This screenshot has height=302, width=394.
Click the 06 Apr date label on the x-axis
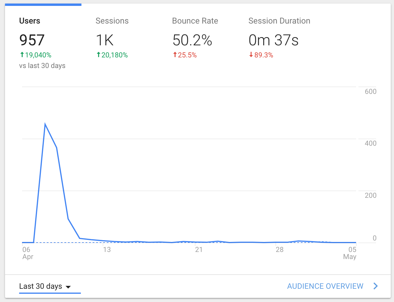tap(28, 253)
